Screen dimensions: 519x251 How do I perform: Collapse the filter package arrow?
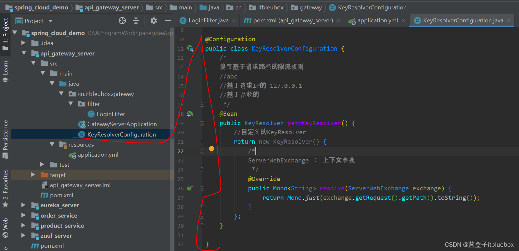pyautogui.click(x=71, y=103)
